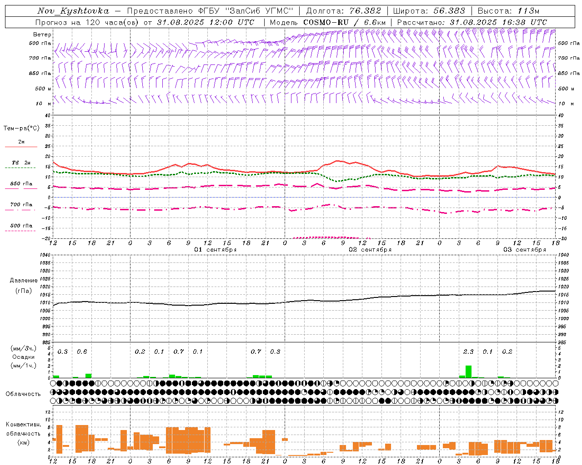The image size is (582, 465).
Task: Select the 'Предоставлено ФГБУ "ЗапСиб УГМС"' provider text
Action: (x=210, y=11)
